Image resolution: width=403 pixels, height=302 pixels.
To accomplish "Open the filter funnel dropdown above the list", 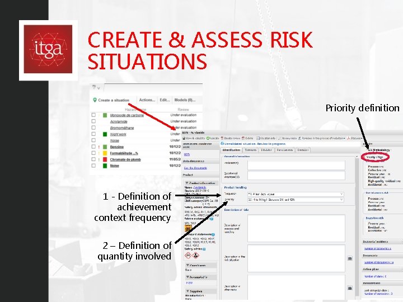I will tap(96, 88).
